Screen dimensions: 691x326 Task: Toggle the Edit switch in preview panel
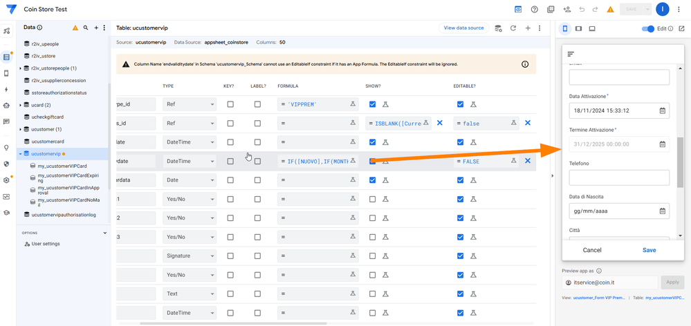coord(648,28)
